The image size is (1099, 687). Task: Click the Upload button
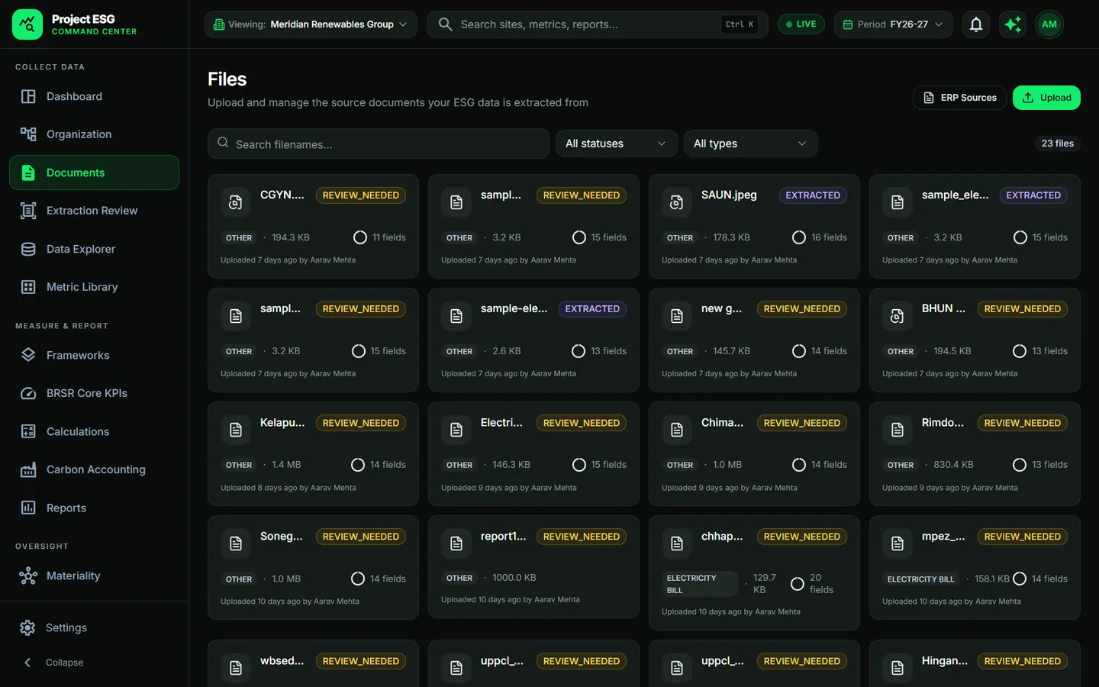pos(1046,98)
